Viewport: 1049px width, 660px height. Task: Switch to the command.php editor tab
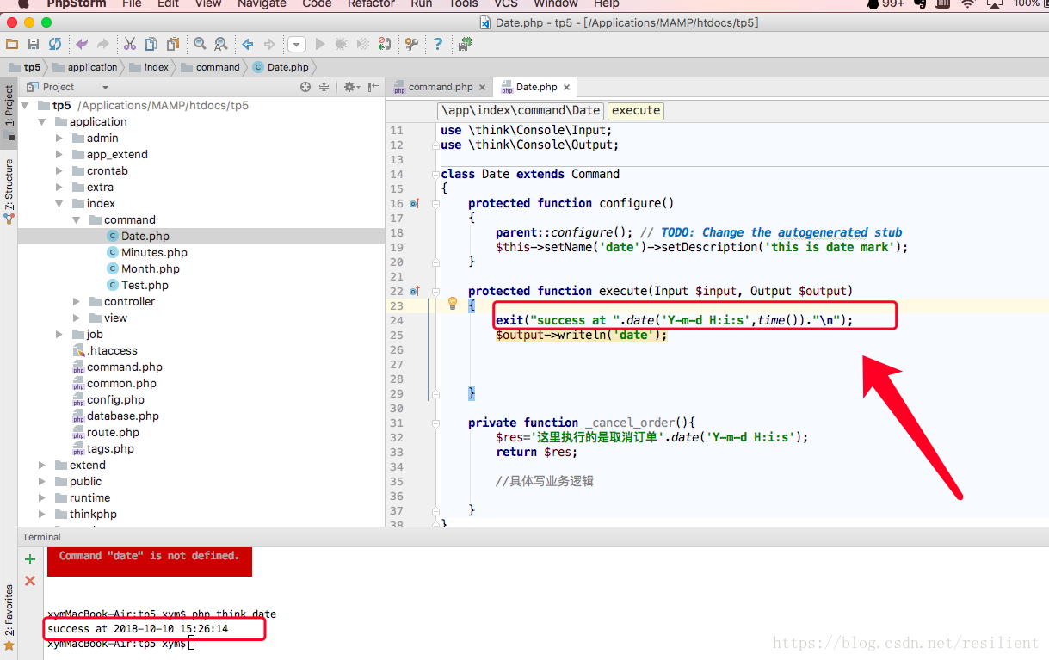440,87
